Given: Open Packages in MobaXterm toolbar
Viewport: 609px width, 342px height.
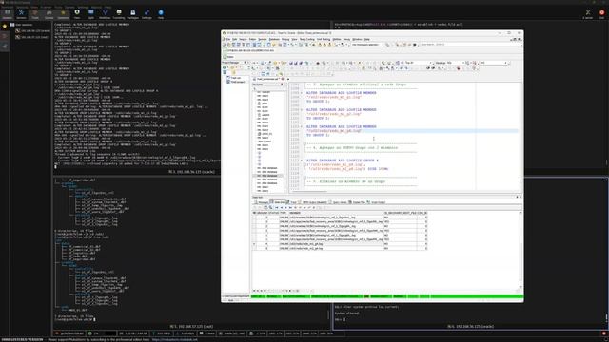Looking at the screenshot, I should click(x=133, y=14).
